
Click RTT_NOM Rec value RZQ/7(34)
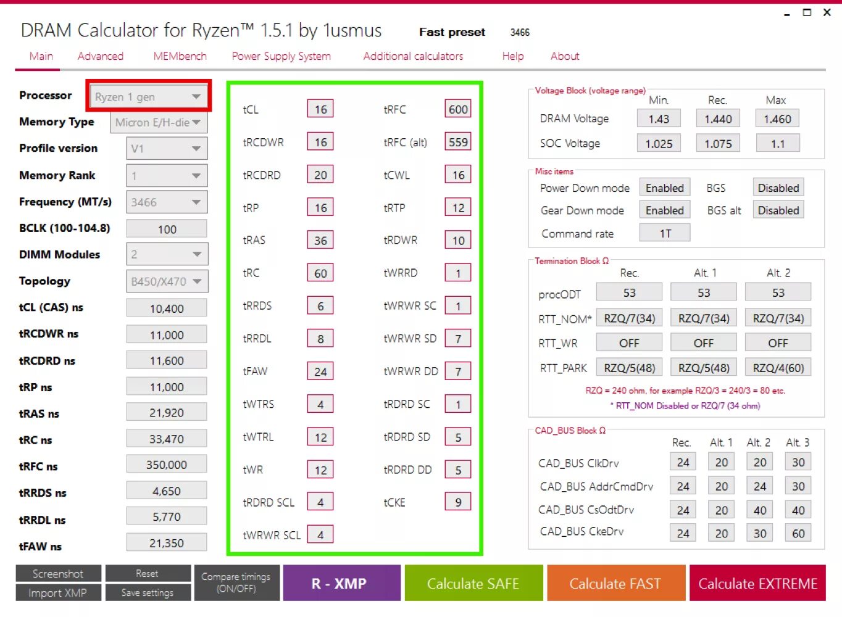coord(629,318)
